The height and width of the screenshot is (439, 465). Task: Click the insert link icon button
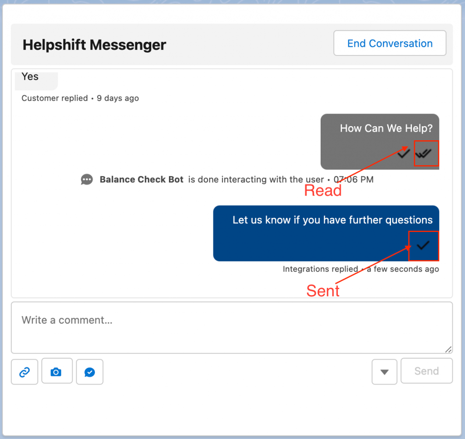point(25,372)
